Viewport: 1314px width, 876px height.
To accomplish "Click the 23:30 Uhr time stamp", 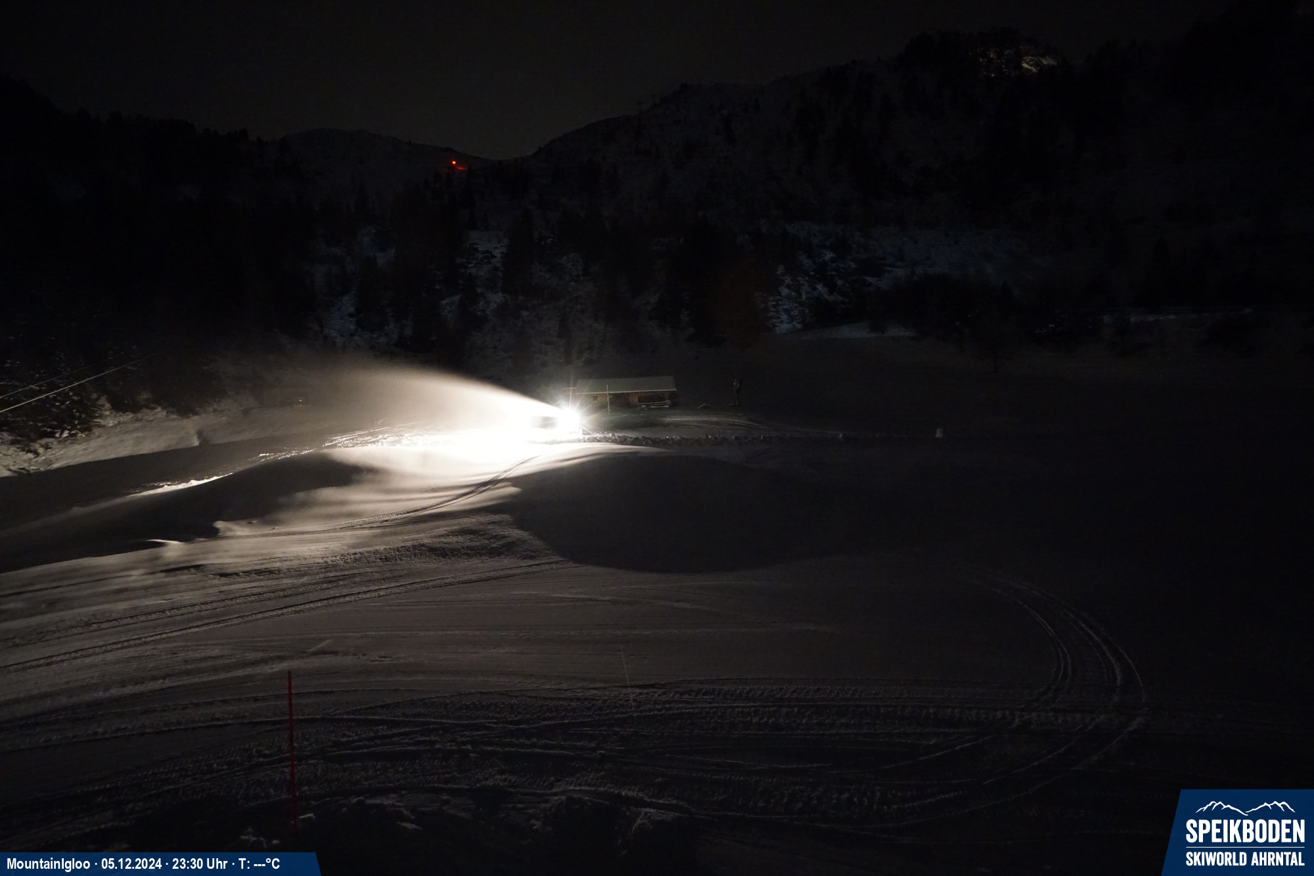I will coord(198,864).
